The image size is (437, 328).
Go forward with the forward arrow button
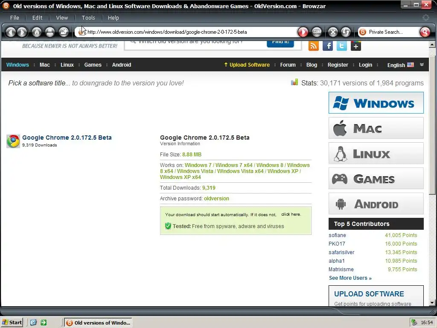point(22,32)
